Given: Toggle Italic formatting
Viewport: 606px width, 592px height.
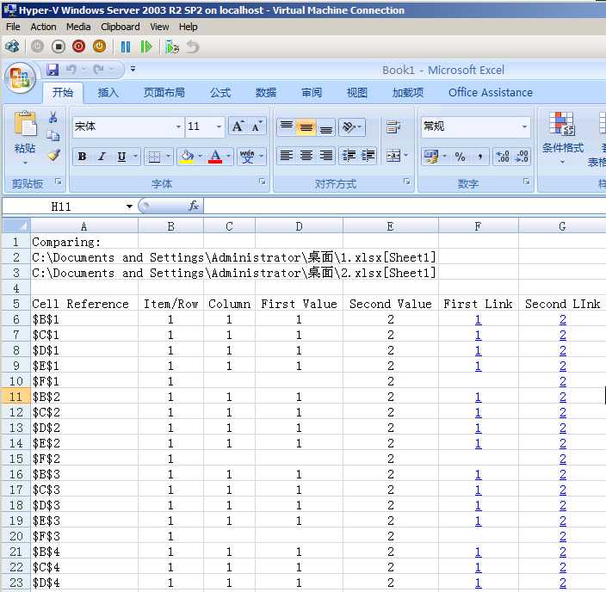Looking at the screenshot, I should (x=102, y=157).
